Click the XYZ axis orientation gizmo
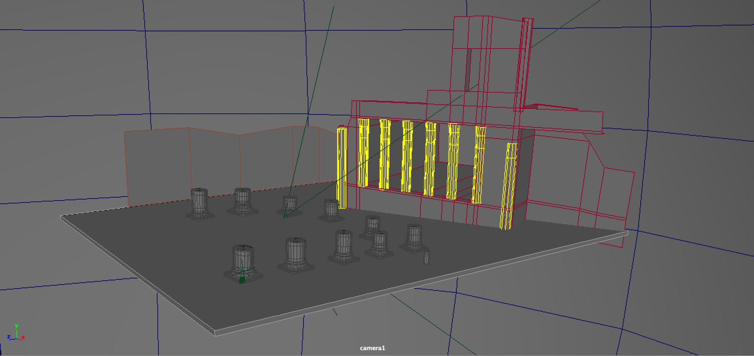Screen dimensions: 754x356 (16, 333)
